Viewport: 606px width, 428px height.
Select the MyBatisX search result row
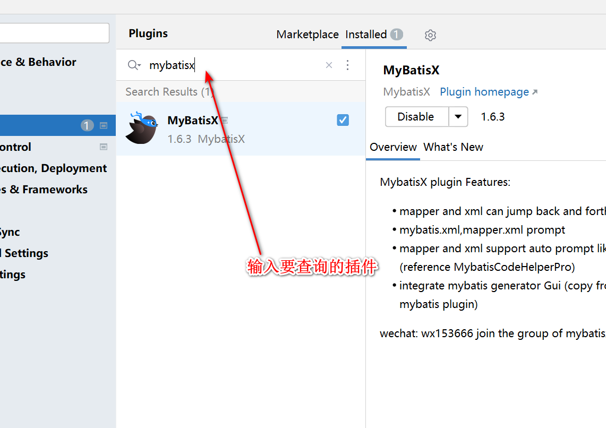tap(241, 129)
